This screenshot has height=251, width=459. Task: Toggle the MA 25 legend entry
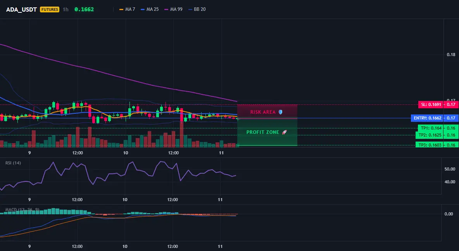pyautogui.click(x=150, y=9)
